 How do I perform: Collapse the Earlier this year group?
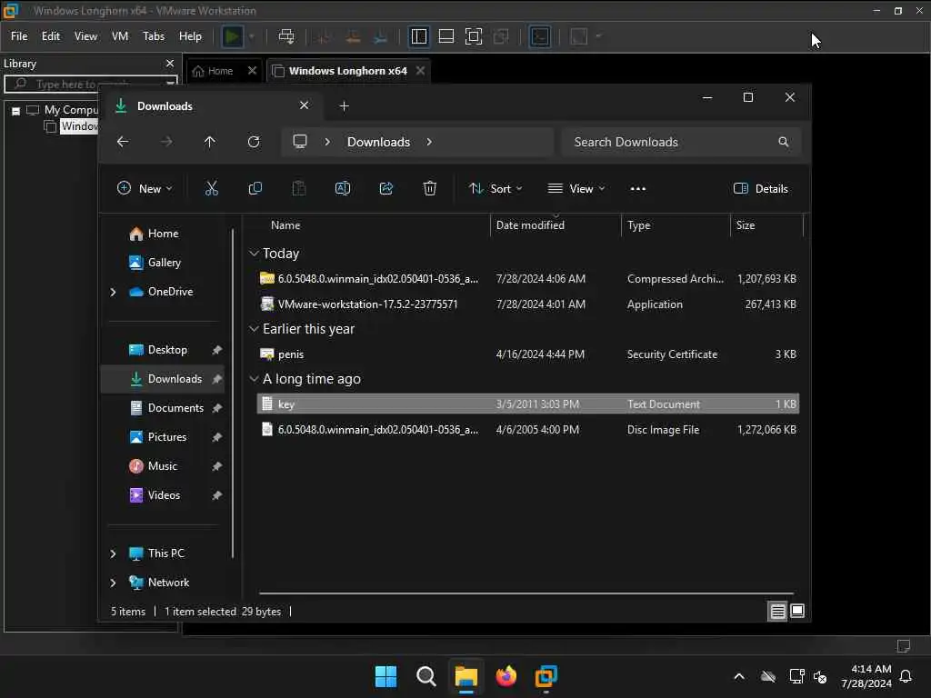255,329
